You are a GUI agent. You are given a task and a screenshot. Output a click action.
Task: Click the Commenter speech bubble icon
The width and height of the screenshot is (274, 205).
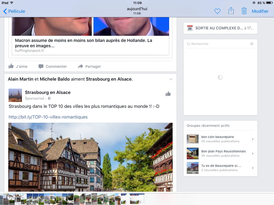click(x=41, y=66)
